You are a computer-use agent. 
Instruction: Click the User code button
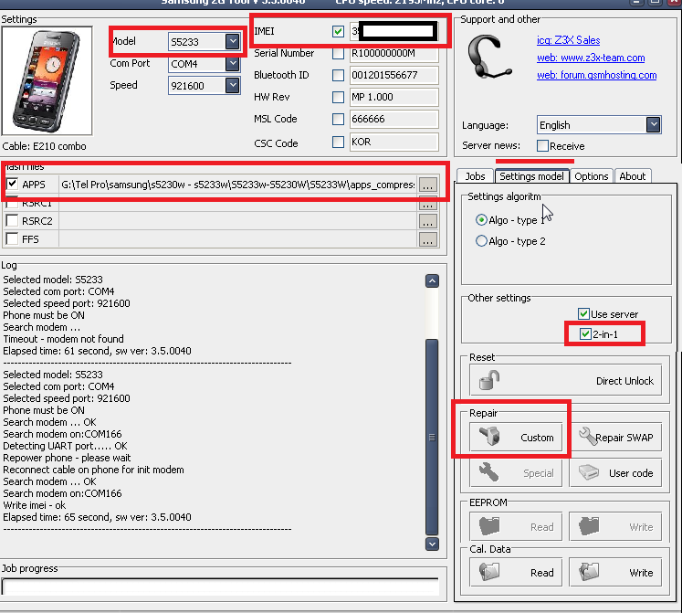point(615,473)
